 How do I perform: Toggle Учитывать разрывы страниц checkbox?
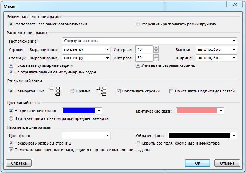tap(138, 65)
